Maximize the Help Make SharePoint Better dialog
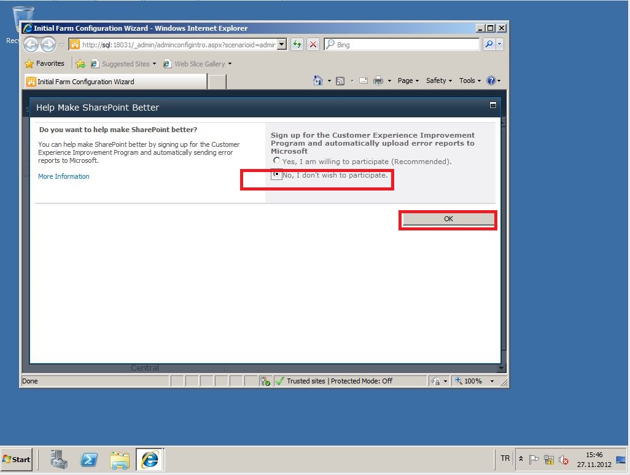Viewport: 630px width, 475px height. click(x=493, y=105)
